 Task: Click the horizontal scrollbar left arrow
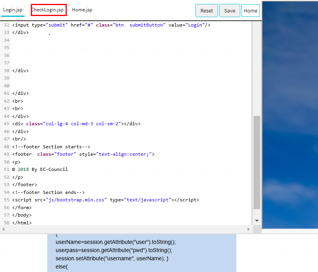coord(4,229)
